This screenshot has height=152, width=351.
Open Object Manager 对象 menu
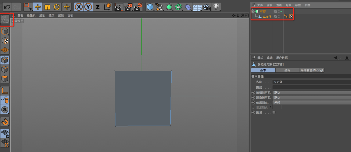point(288,5)
